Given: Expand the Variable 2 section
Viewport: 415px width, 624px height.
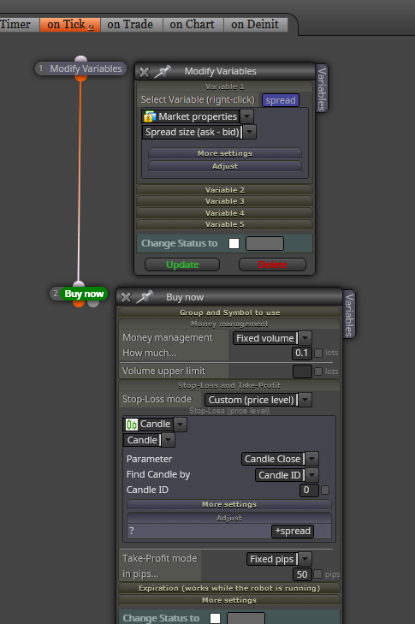Looking at the screenshot, I should click(x=225, y=190).
